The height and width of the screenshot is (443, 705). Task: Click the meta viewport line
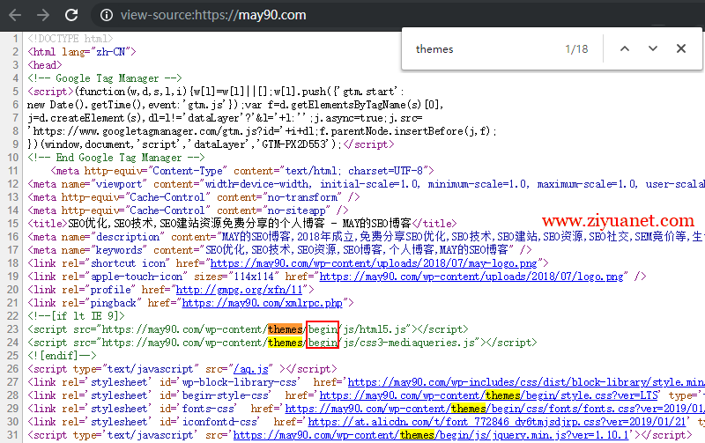[366, 184]
